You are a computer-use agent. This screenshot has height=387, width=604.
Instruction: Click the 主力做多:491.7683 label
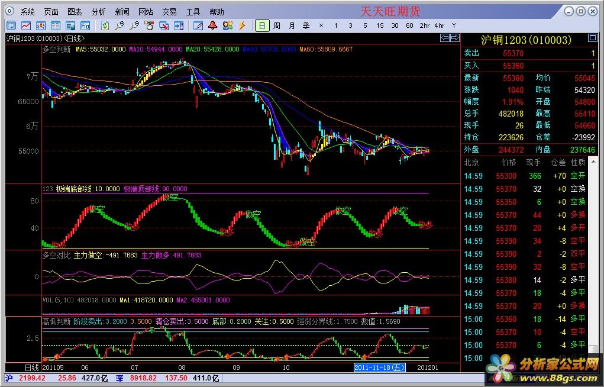coord(172,255)
